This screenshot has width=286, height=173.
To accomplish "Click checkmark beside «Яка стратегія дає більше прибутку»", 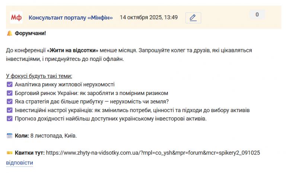I will 10,102.
